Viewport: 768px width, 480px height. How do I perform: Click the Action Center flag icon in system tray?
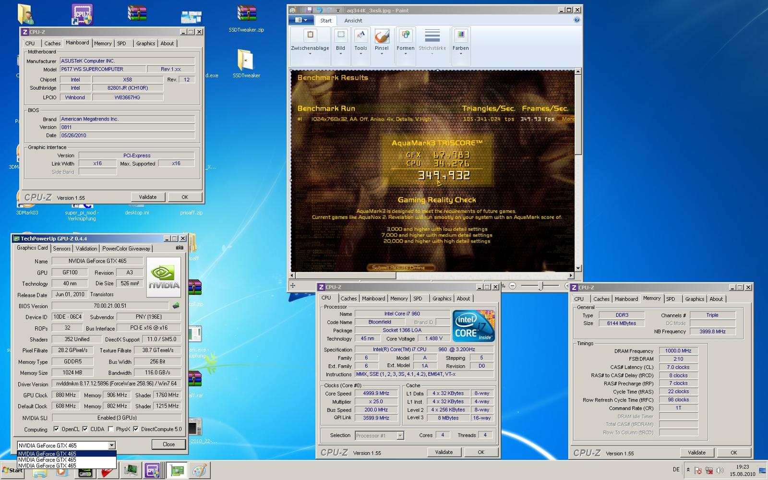coord(698,470)
